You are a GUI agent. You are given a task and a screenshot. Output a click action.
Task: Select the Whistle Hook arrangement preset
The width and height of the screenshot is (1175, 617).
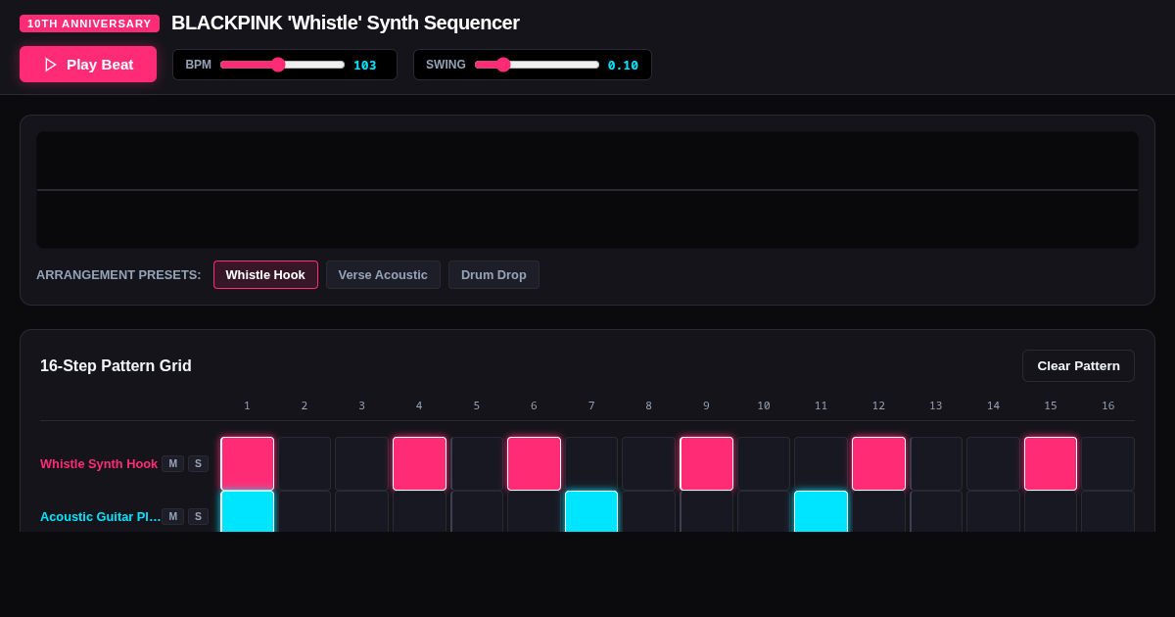tap(265, 274)
